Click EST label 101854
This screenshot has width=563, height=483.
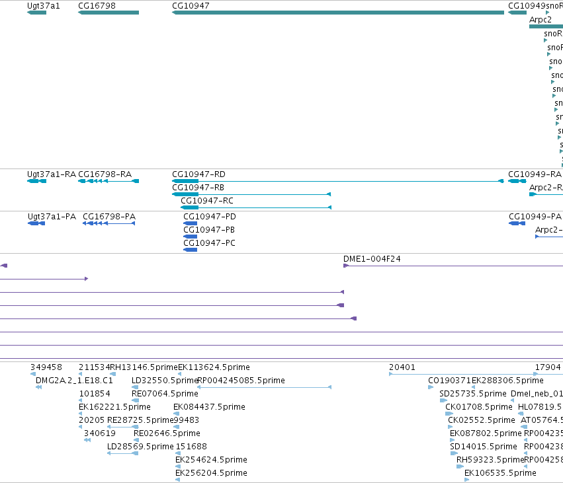tap(95, 394)
